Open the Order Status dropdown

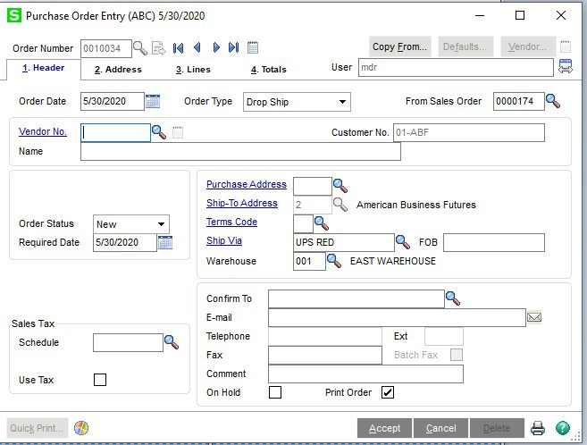[x=162, y=224]
